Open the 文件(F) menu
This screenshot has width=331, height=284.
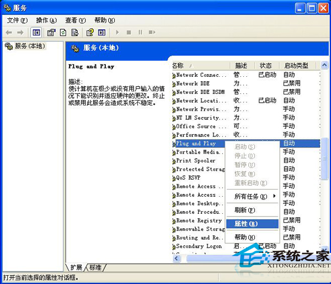point(17,20)
